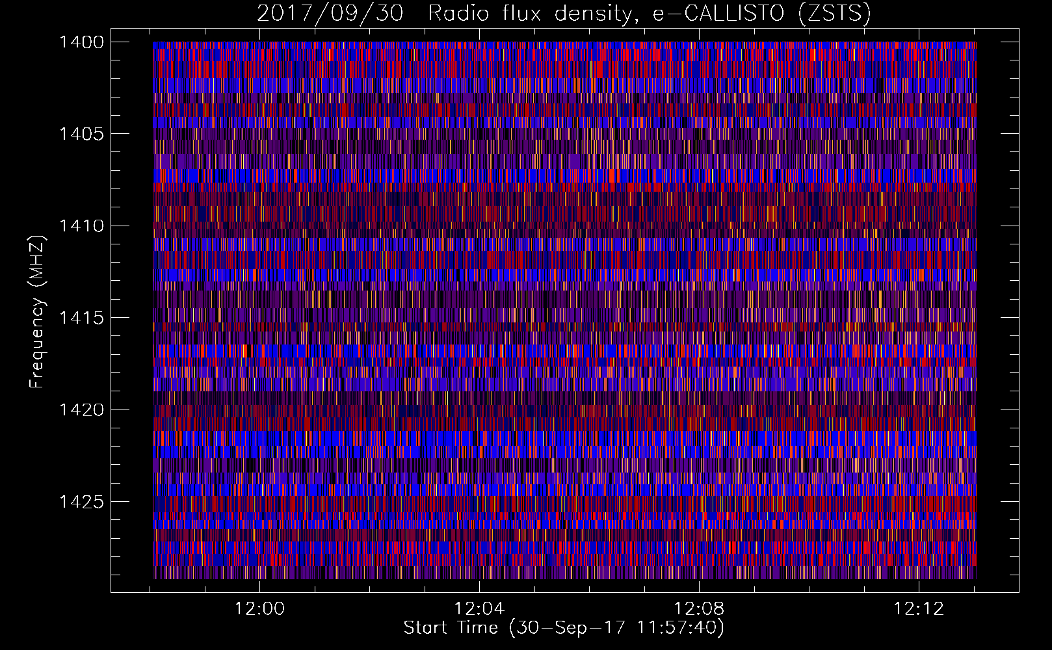Click the 1425 frequency tick label
The width and height of the screenshot is (1052, 650).
click(81, 502)
